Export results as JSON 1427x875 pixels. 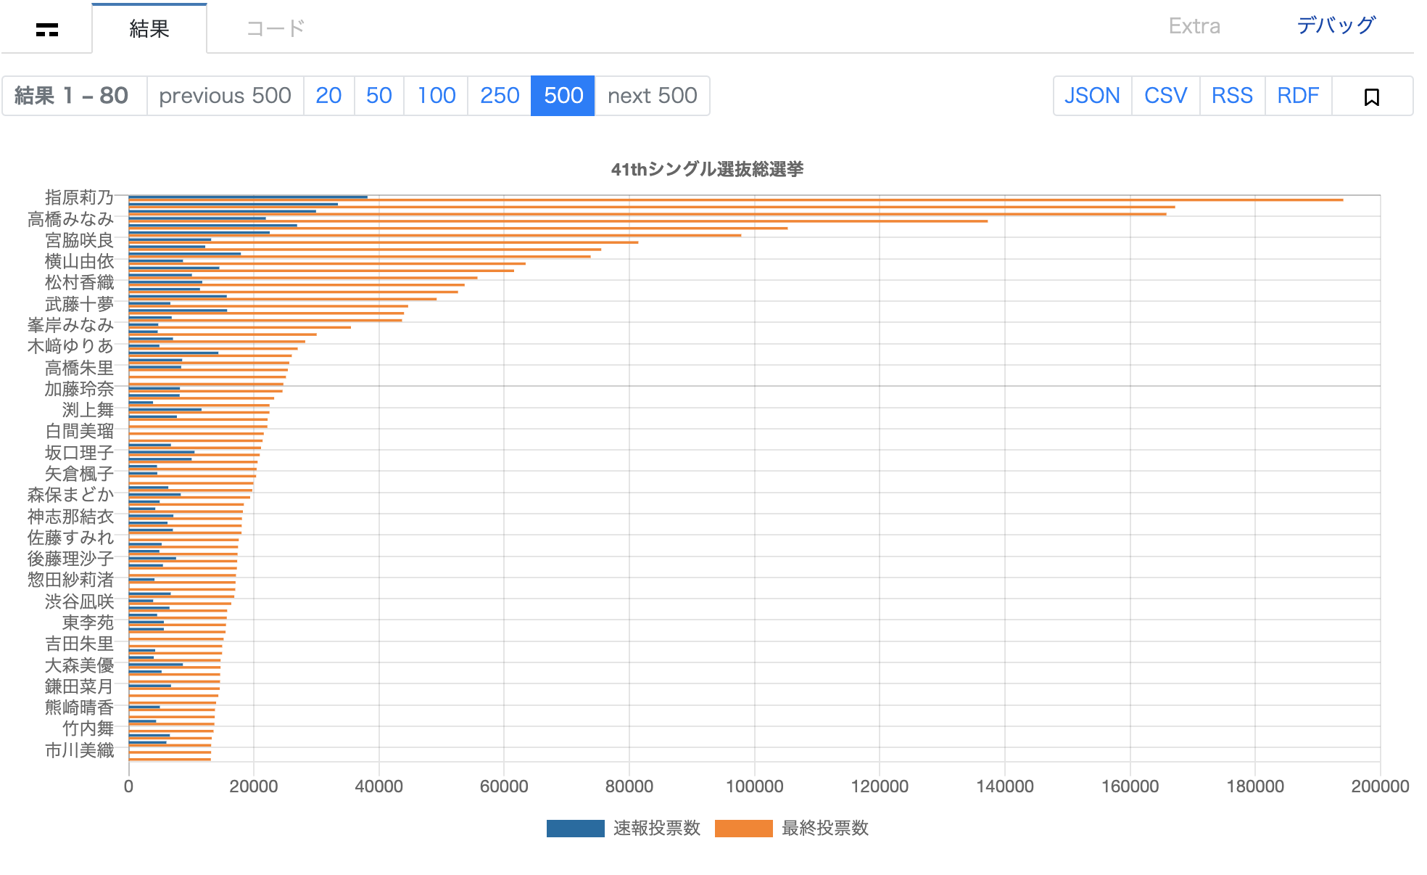[1092, 96]
